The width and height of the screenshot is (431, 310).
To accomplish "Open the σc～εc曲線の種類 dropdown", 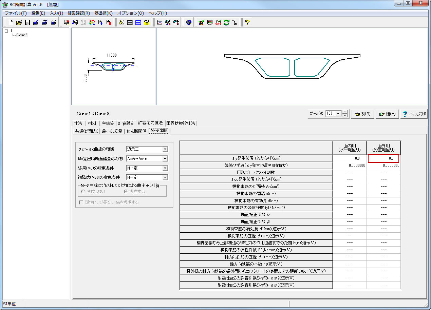I will (165, 149).
